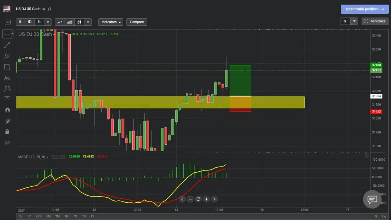Image resolution: width=391 pixels, height=220 pixels.
Task: Open the interval dropdown arrow
Action: tap(48, 22)
